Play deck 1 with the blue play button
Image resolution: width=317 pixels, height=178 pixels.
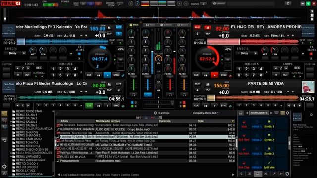[x=107, y=75]
